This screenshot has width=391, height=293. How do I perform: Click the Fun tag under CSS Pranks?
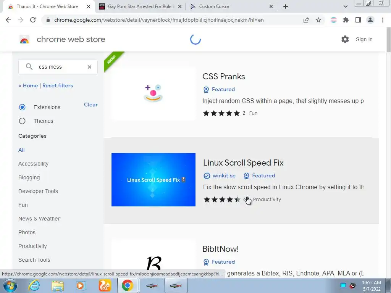pyautogui.click(x=254, y=113)
